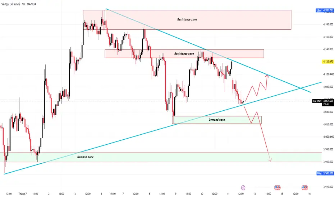Click the 4,100.000 price axis label

[x=328, y=75]
